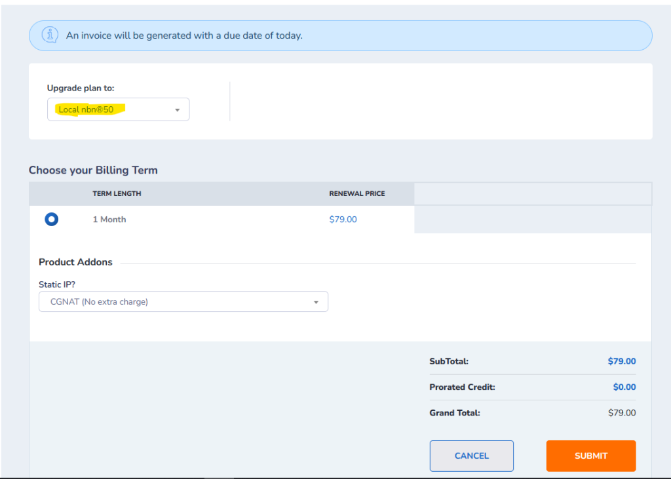Click the Choose your Billing Term heading
Viewport: 671px width, 479px height.
(93, 170)
